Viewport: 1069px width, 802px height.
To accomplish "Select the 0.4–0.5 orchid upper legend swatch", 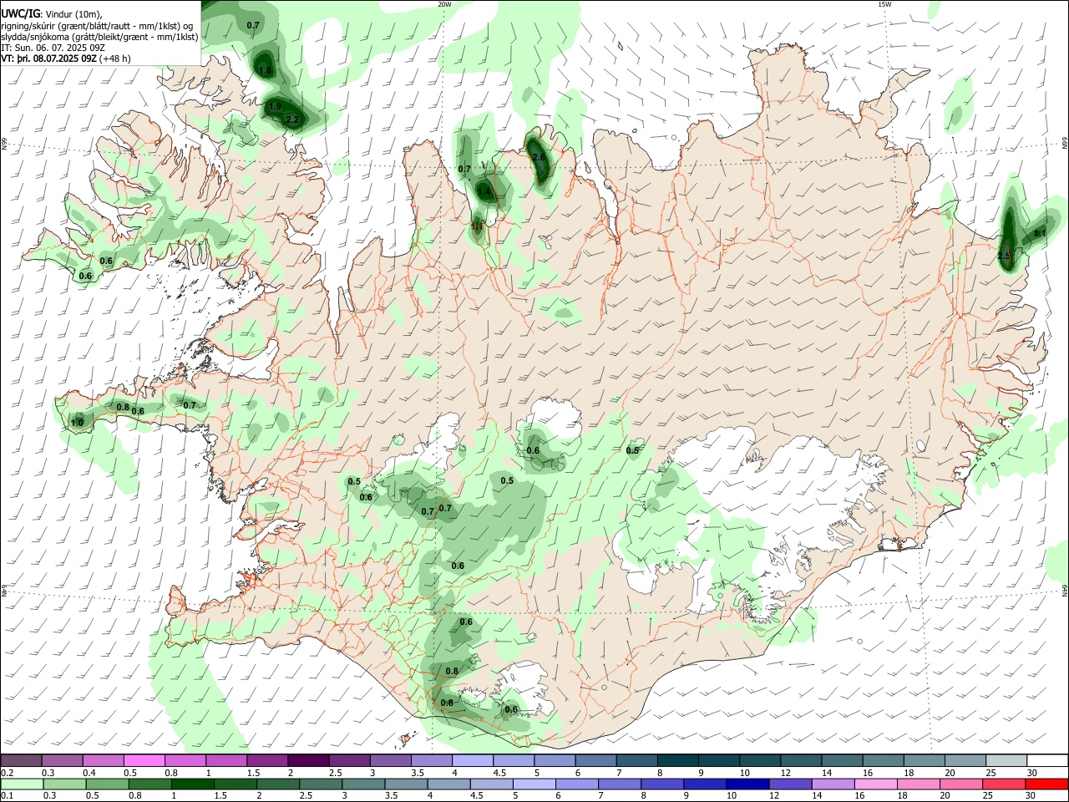I will [x=103, y=760].
